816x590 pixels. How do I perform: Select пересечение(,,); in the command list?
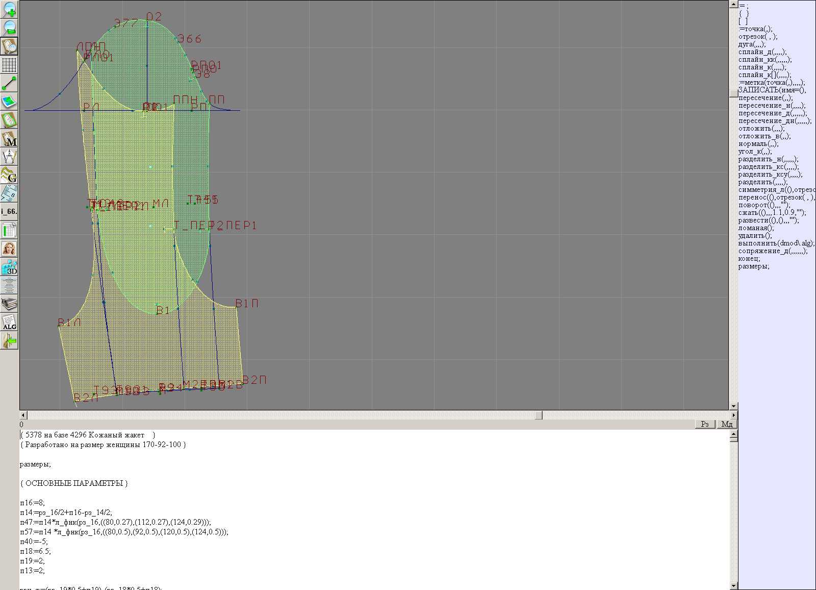pyautogui.click(x=766, y=98)
